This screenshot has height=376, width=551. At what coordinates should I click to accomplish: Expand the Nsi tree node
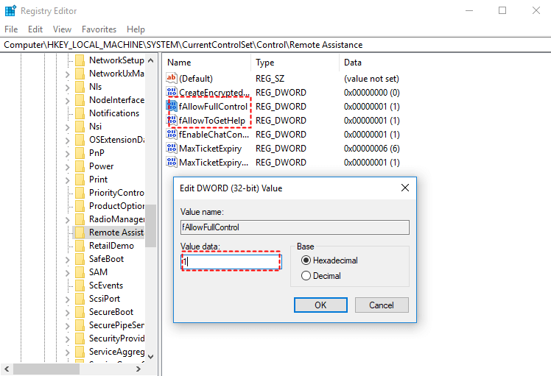tap(68, 127)
